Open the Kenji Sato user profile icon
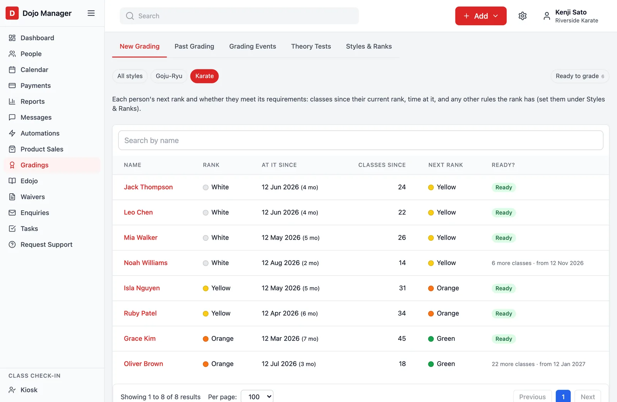Screen dimensions: 617x402 [x=546, y=16]
